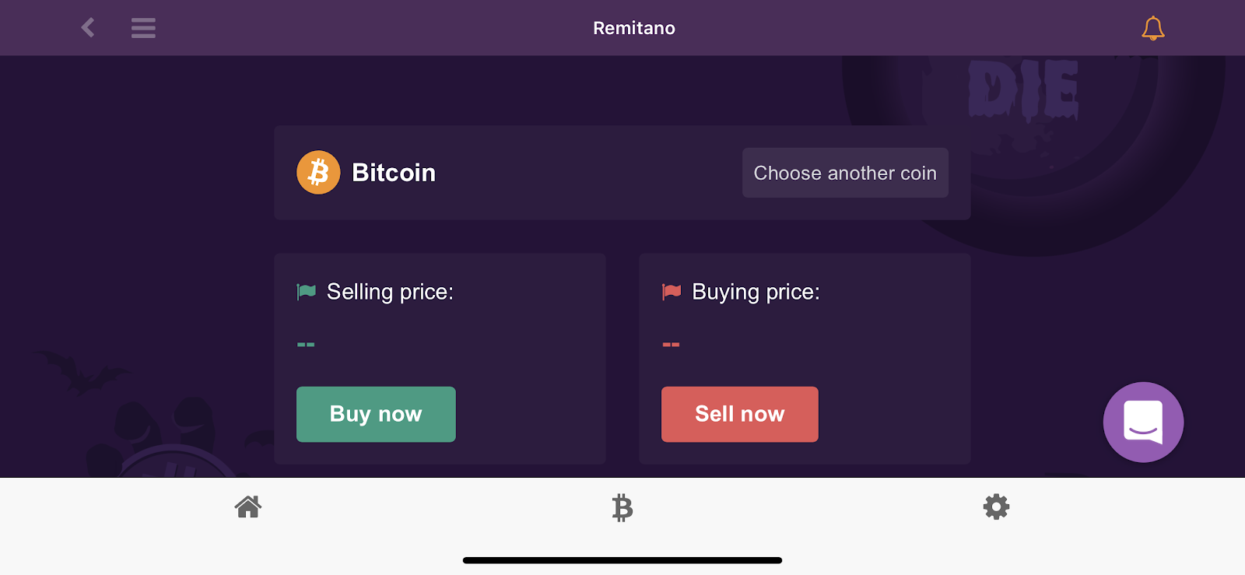Open the support chat bubble
Viewport: 1245px width, 575px height.
pyautogui.click(x=1143, y=422)
